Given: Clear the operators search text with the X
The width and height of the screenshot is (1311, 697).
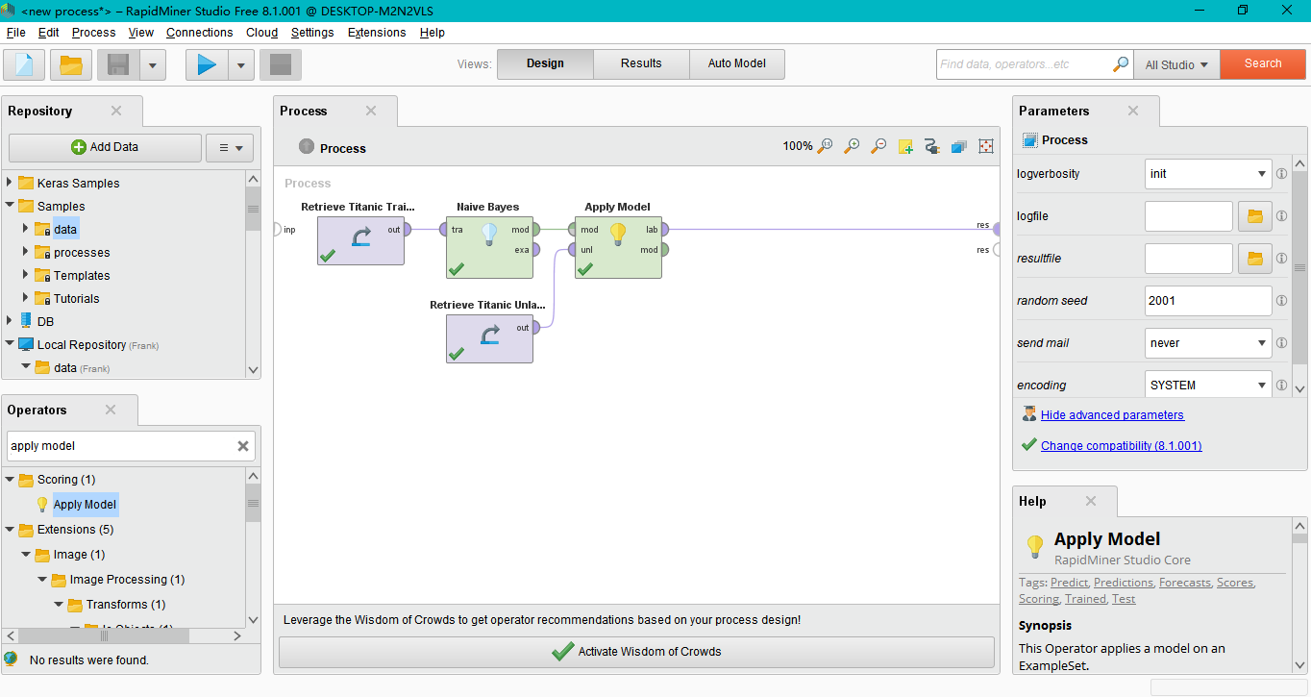Looking at the screenshot, I should (x=243, y=446).
